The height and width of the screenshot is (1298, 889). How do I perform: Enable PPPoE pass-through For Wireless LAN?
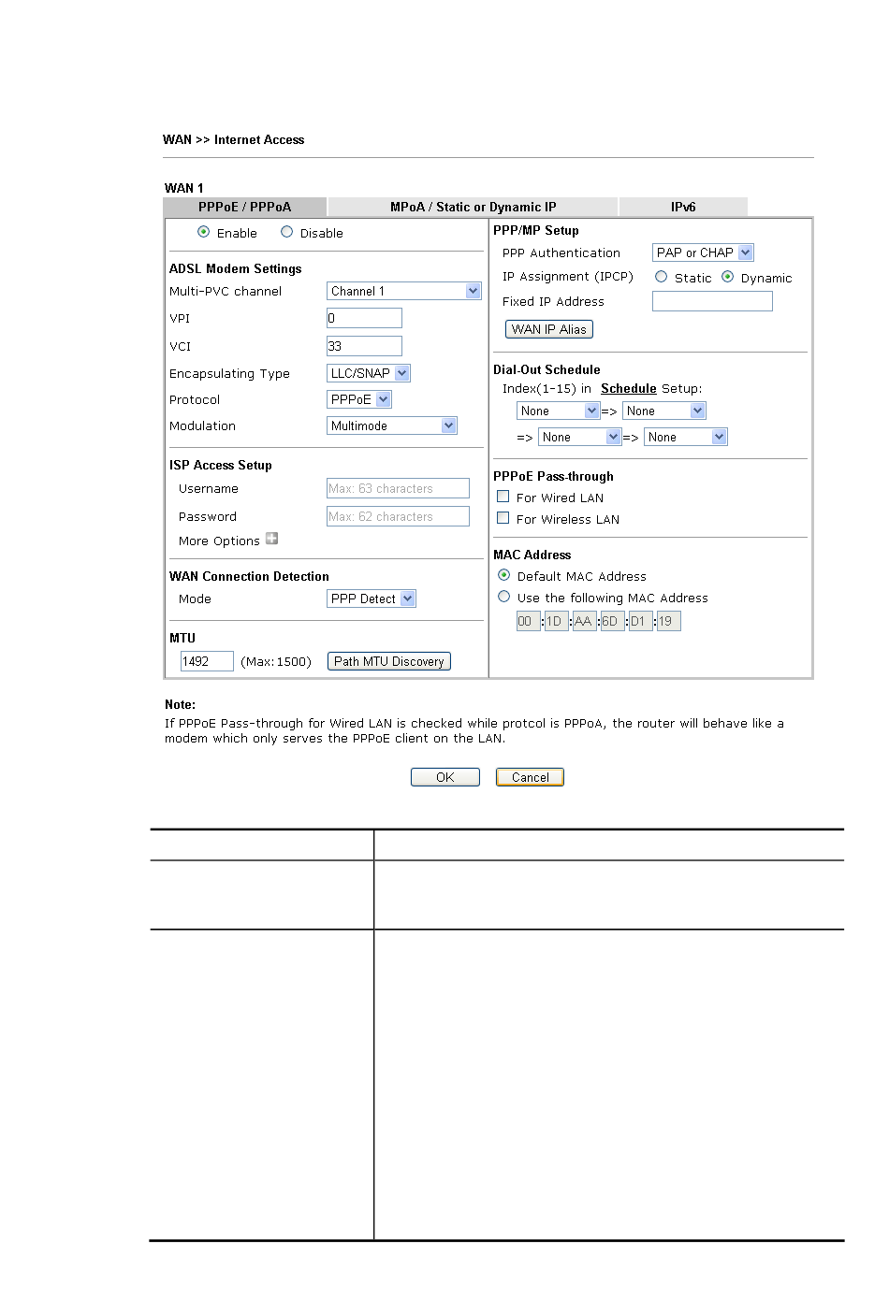(503, 518)
